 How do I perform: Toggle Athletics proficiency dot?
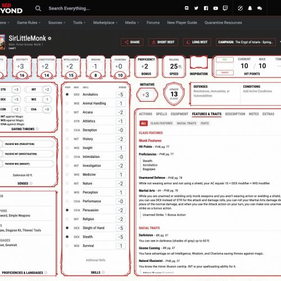[x=67, y=121]
